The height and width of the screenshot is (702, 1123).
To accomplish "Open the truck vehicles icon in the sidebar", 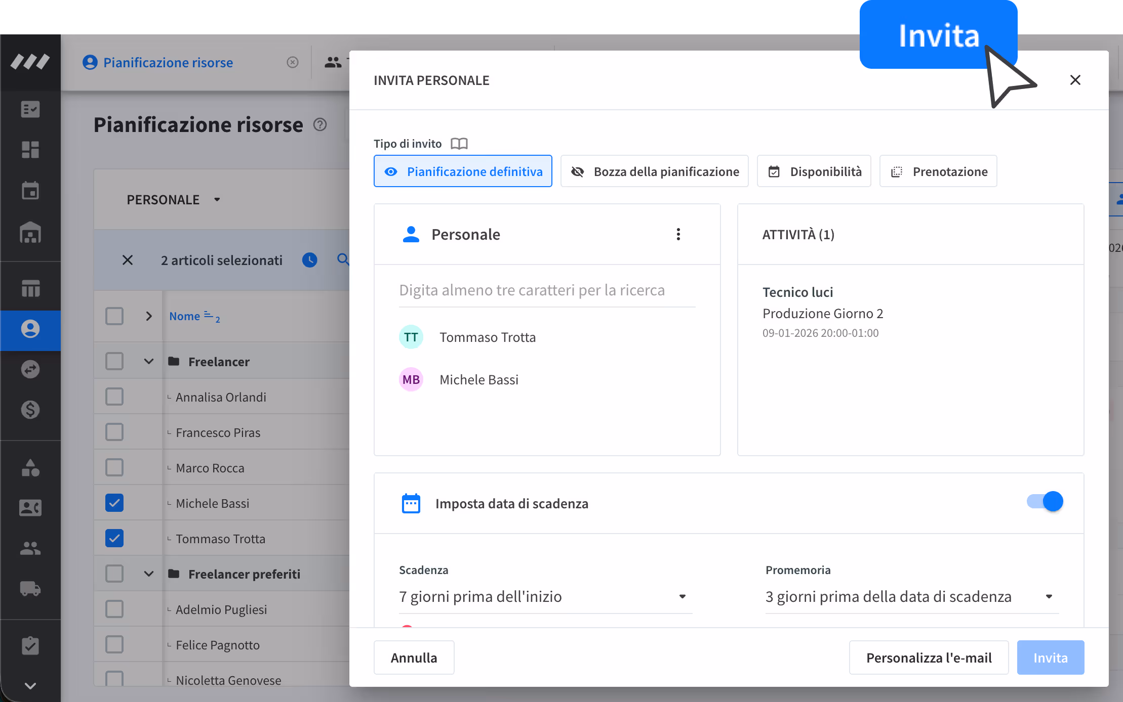I will [30, 589].
